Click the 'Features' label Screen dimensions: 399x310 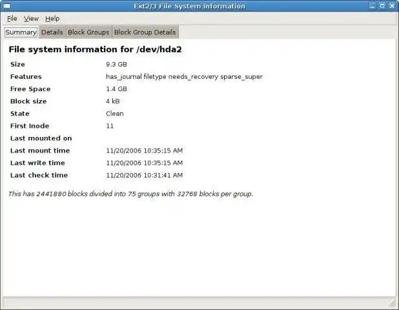click(x=26, y=77)
